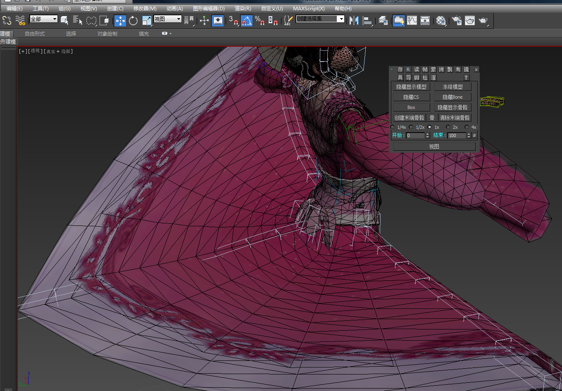Open the 修改器(M) menu
The width and height of the screenshot is (562, 391).
click(x=145, y=8)
